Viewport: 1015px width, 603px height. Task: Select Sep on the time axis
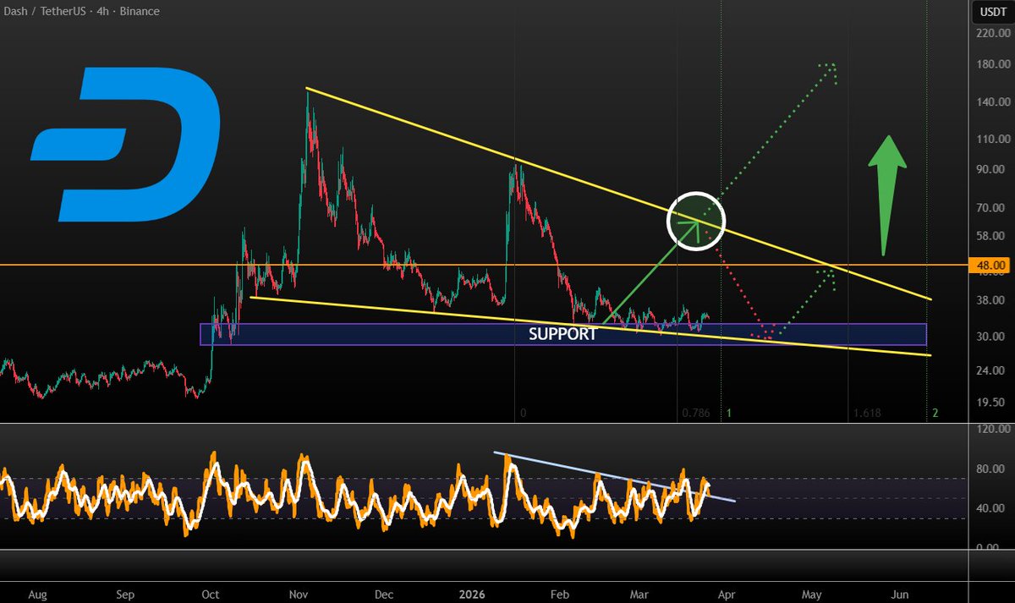(124, 595)
